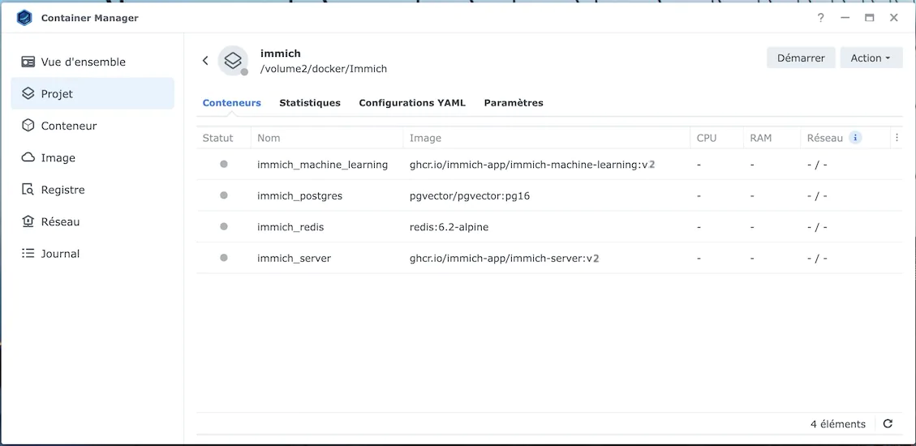The height and width of the screenshot is (446, 916).
Task: Open the Configurations YAML tab
Action: tap(412, 103)
